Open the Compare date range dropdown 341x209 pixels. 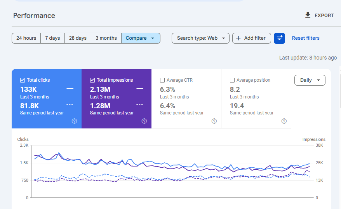[141, 38]
